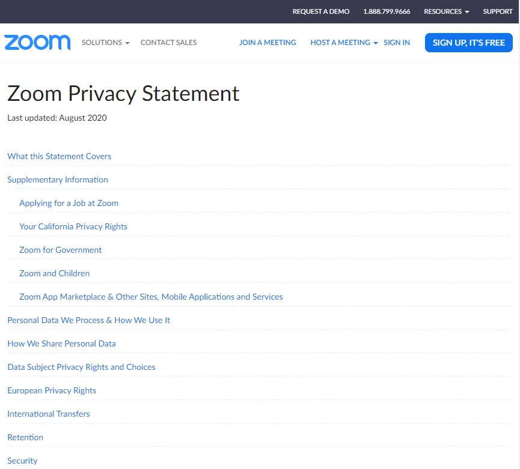This screenshot has height=469, width=520.
Task: Jump to Zoom for Government
Action: coord(60,250)
